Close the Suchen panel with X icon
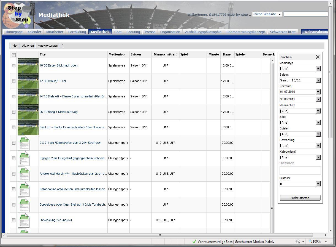The height and width of the screenshot is (247, 336). click(318, 57)
